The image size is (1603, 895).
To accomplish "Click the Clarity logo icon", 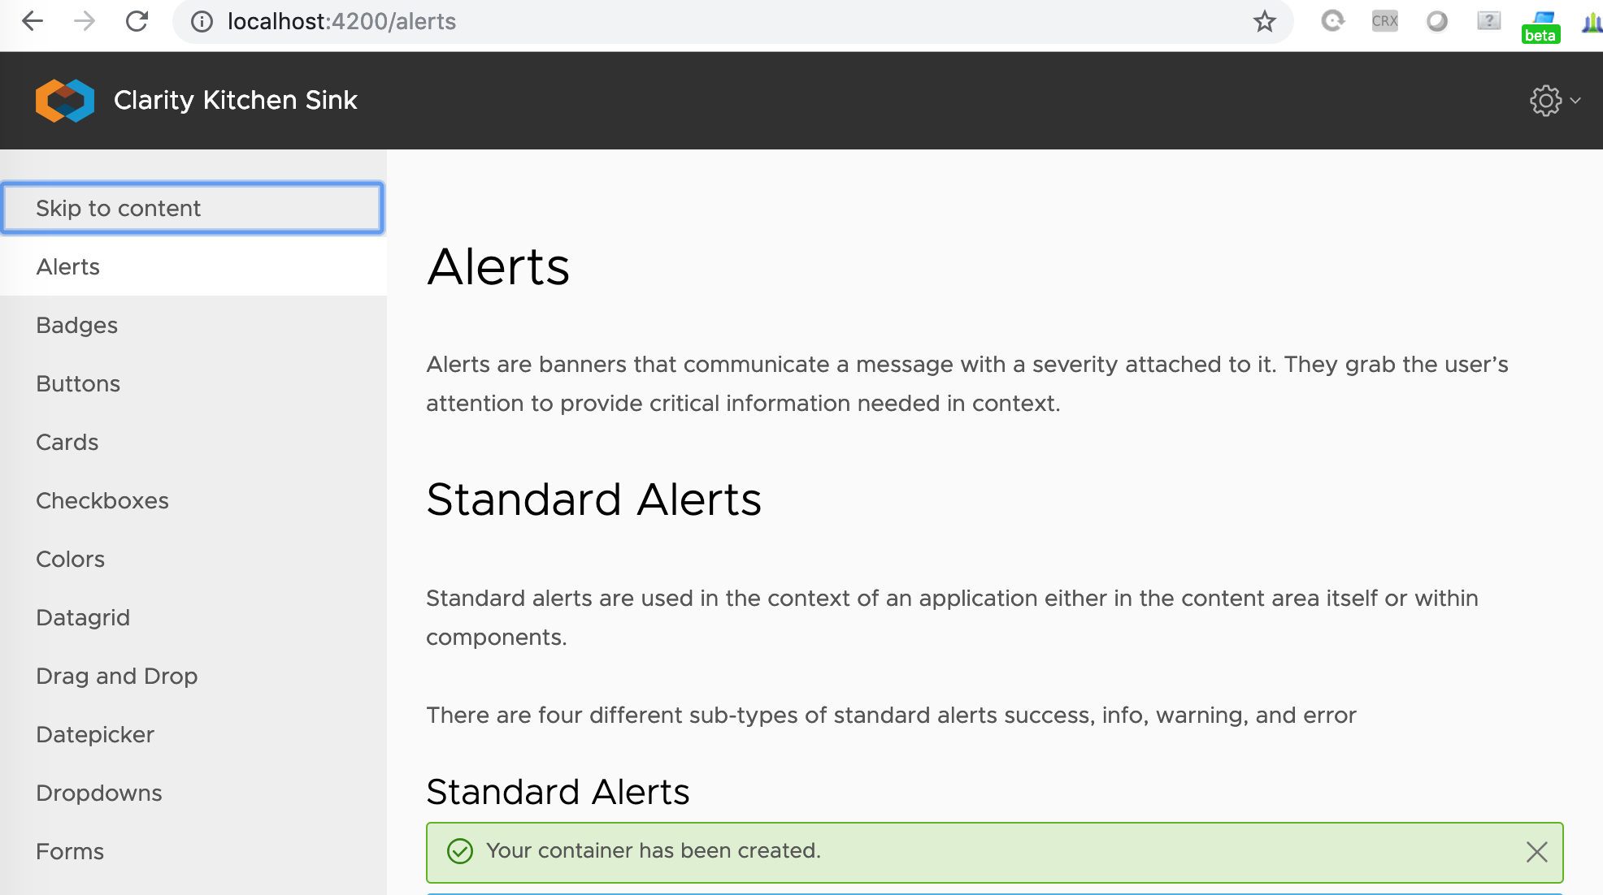I will click(65, 101).
